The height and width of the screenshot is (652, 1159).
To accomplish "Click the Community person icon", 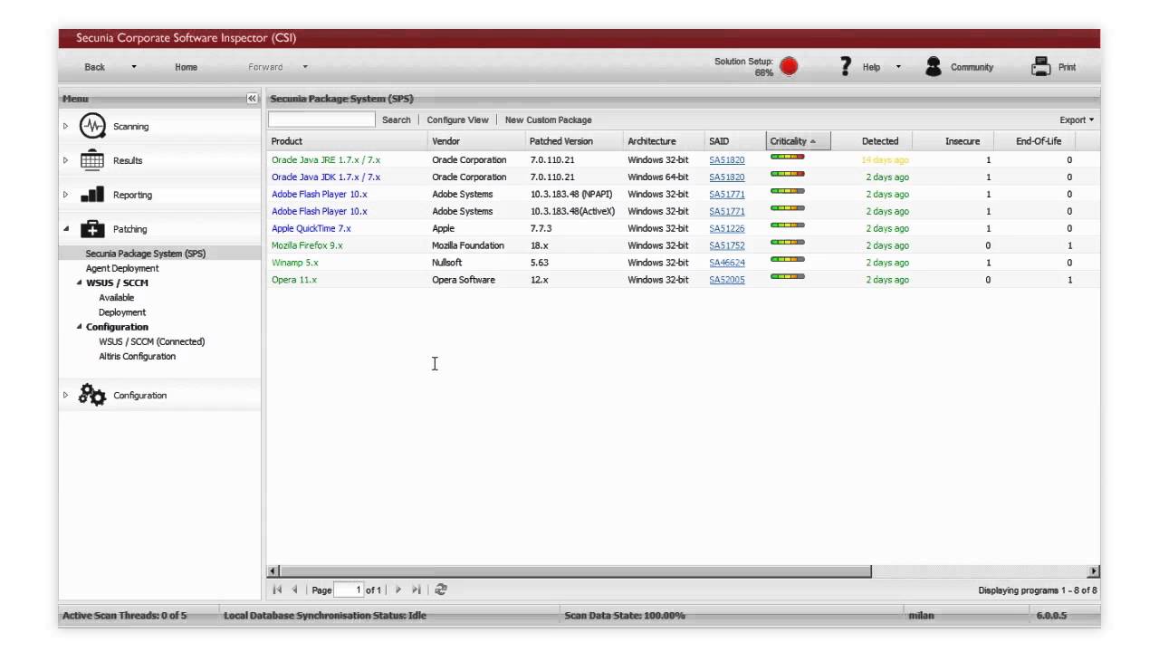I will [934, 67].
